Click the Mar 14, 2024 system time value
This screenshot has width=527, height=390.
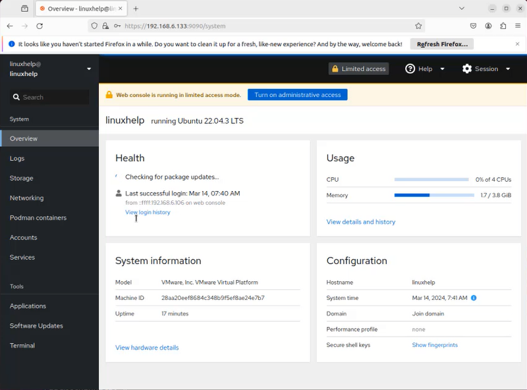[x=439, y=298]
